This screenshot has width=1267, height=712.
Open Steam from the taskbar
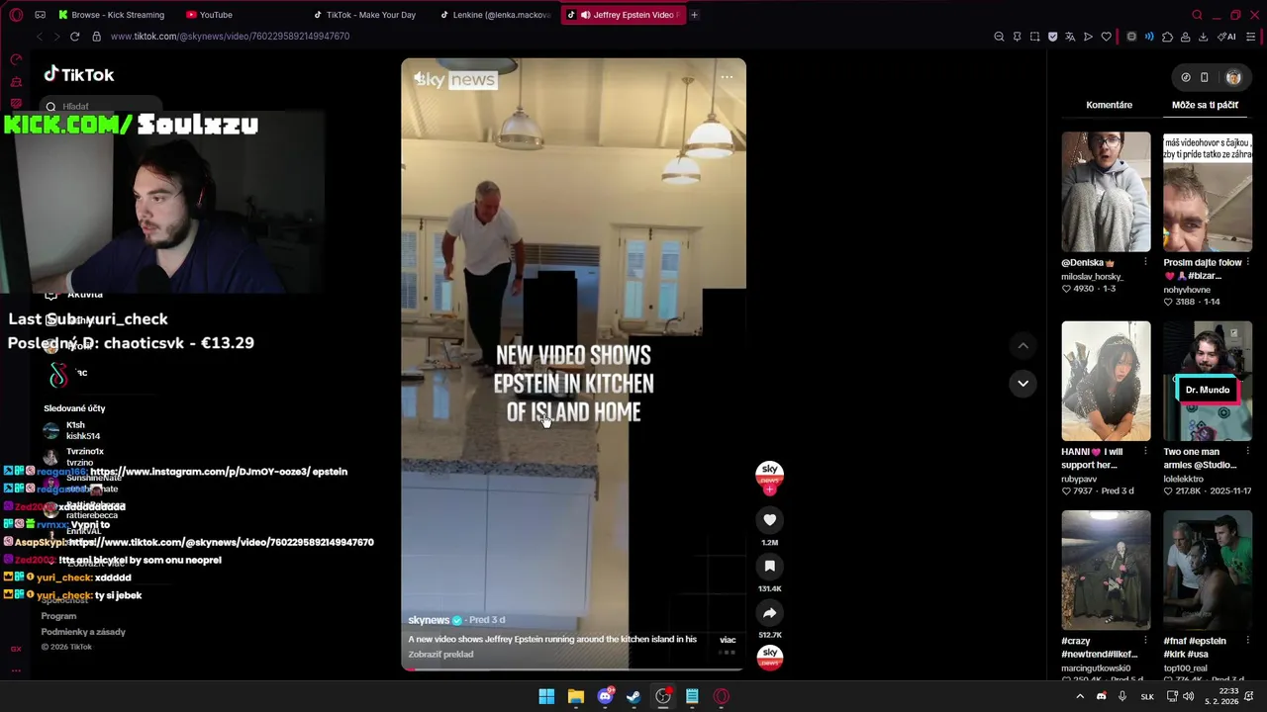[633, 696]
